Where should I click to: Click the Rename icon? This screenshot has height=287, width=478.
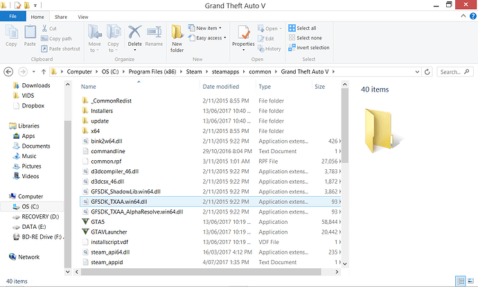[154, 33]
